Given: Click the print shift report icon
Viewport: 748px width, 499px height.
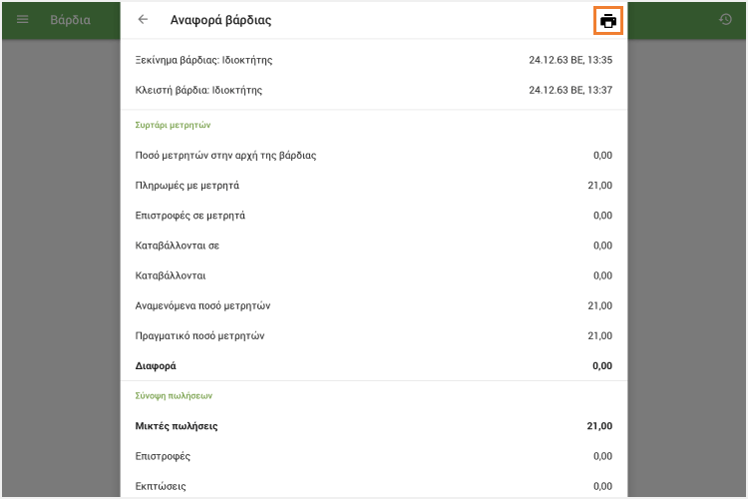Looking at the screenshot, I should [608, 20].
